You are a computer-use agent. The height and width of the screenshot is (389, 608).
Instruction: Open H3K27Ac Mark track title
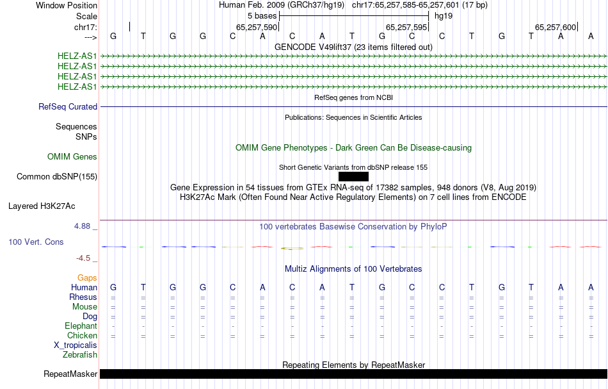(353, 197)
